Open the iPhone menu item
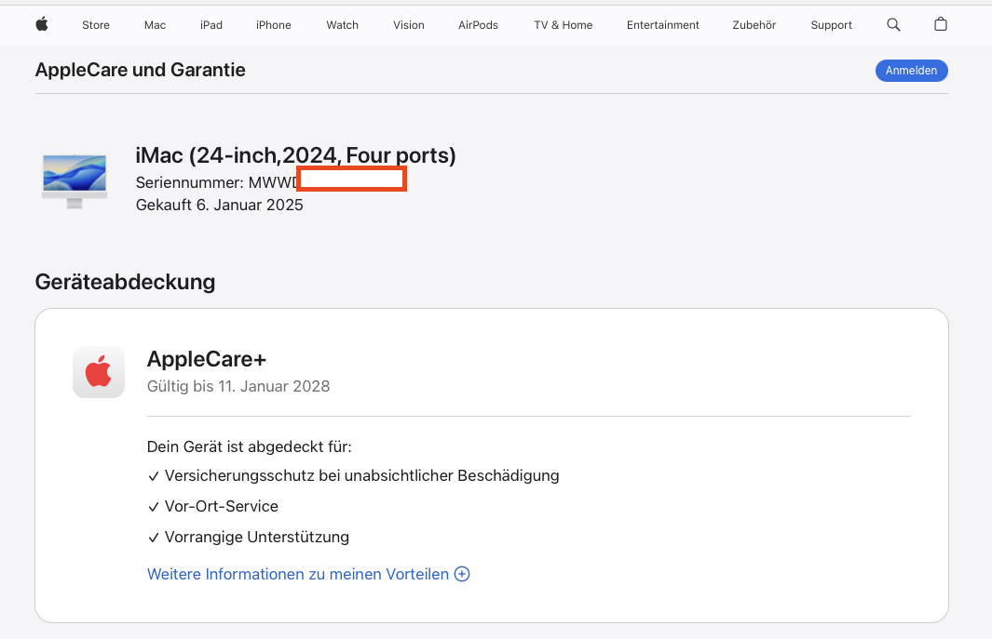The image size is (992, 639). click(x=274, y=25)
